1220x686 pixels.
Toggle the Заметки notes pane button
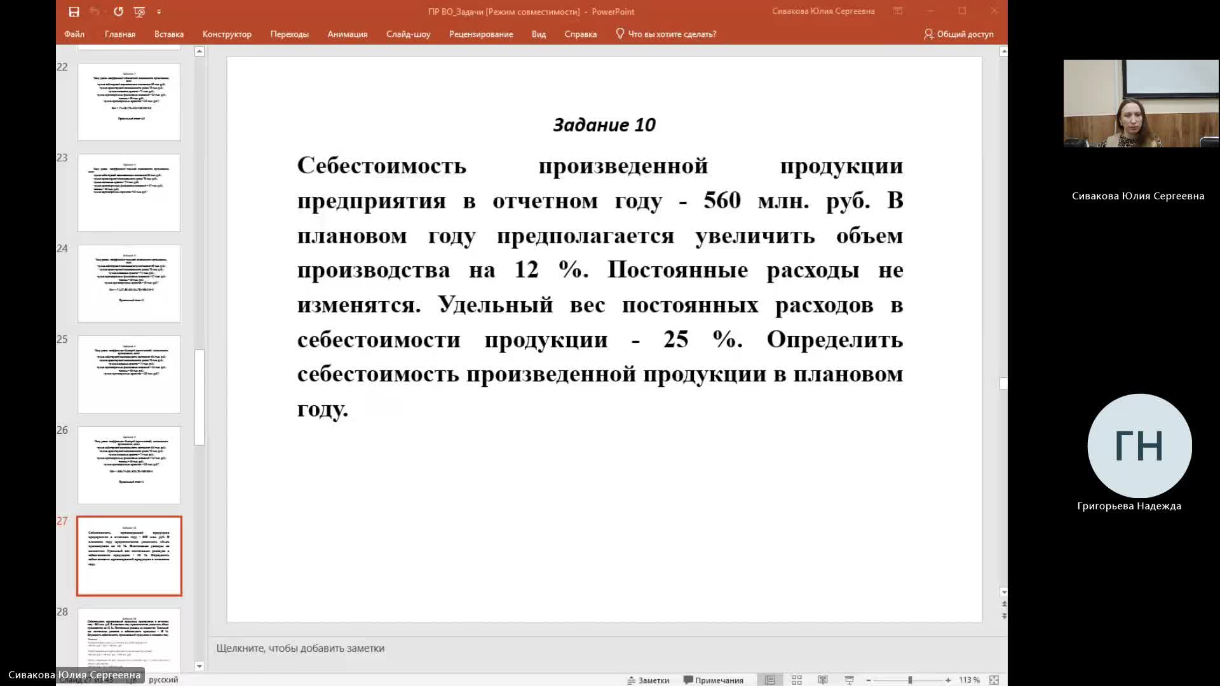648,680
